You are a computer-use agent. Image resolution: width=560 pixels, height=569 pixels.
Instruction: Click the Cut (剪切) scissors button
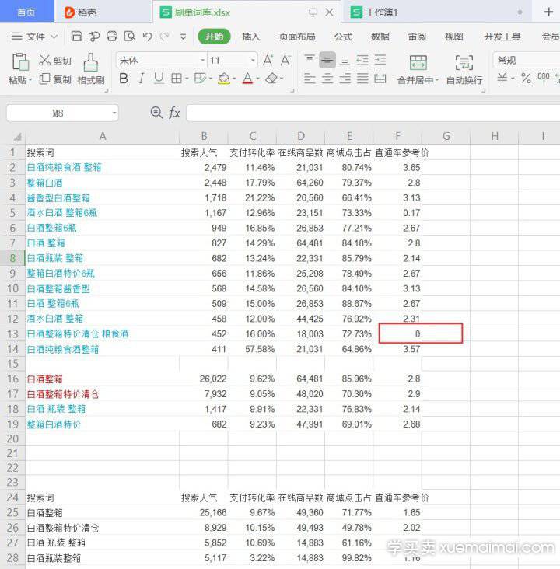55,61
